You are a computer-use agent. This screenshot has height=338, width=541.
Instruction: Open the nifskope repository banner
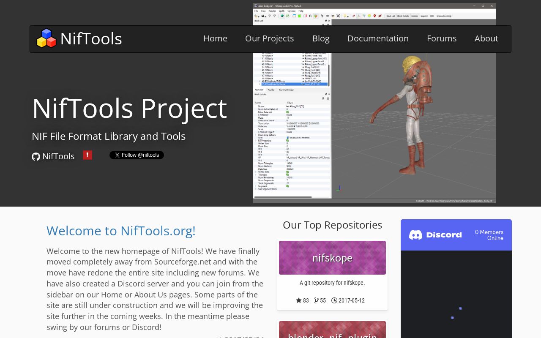point(332,258)
